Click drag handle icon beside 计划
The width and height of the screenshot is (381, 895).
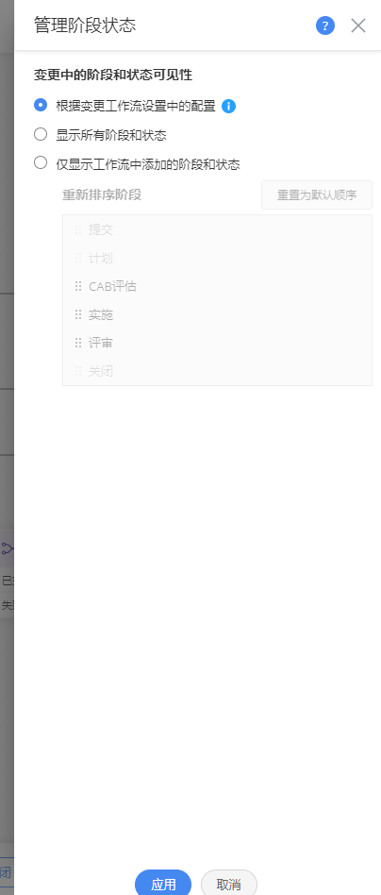click(x=78, y=258)
